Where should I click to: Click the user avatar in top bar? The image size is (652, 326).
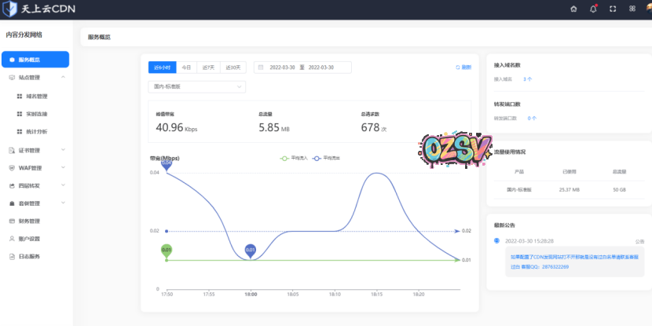(650, 9)
